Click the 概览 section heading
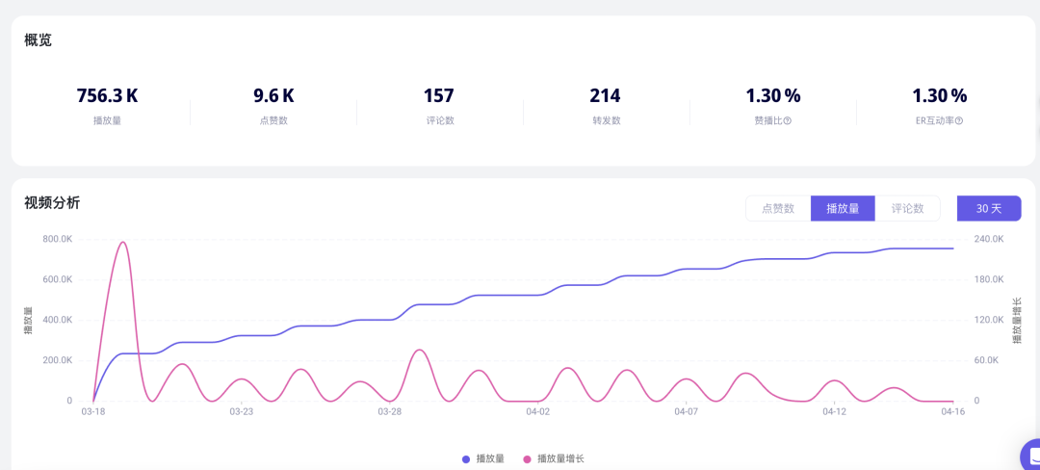Screen dimensions: 1040x470 [38, 39]
